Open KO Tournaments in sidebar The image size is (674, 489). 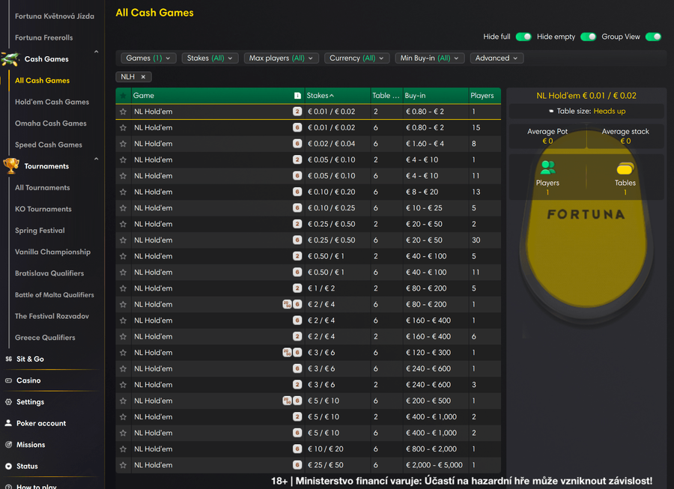[x=43, y=209]
